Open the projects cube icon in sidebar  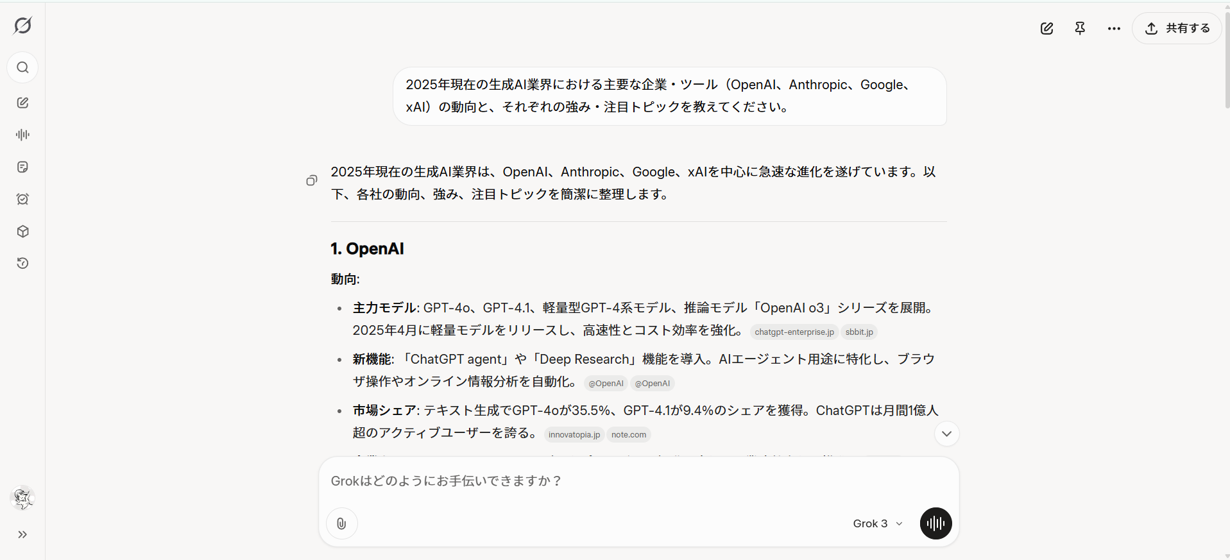(x=22, y=231)
